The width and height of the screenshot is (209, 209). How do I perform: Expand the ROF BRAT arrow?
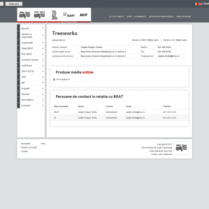pyautogui.click(x=43, y=54)
